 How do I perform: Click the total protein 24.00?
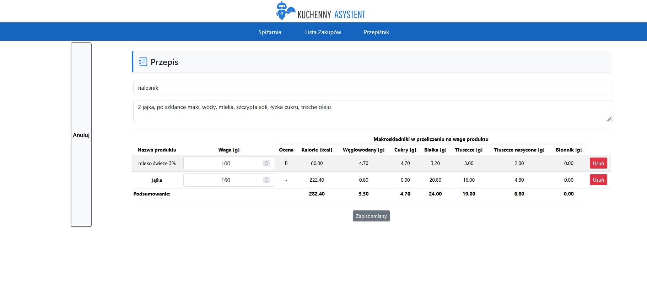point(435,194)
